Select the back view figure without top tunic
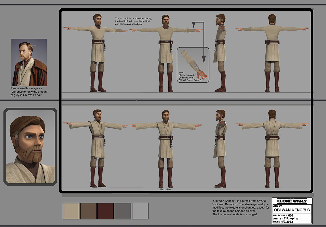The width and height of the screenshot is (326, 227). [x=272, y=53]
